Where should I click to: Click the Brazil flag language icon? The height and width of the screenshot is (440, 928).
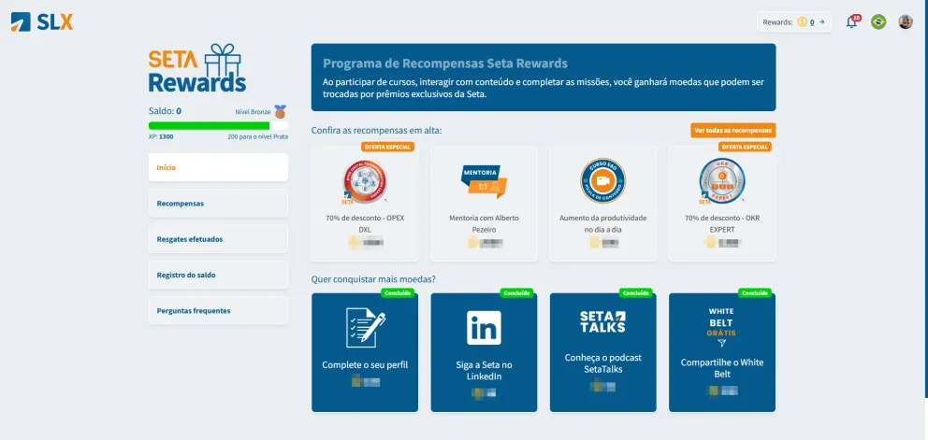tap(878, 21)
